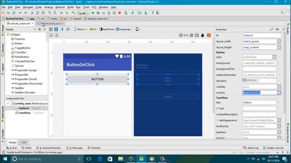Click the Redo arrow icon
291x163 pixels.
pos(25,13)
